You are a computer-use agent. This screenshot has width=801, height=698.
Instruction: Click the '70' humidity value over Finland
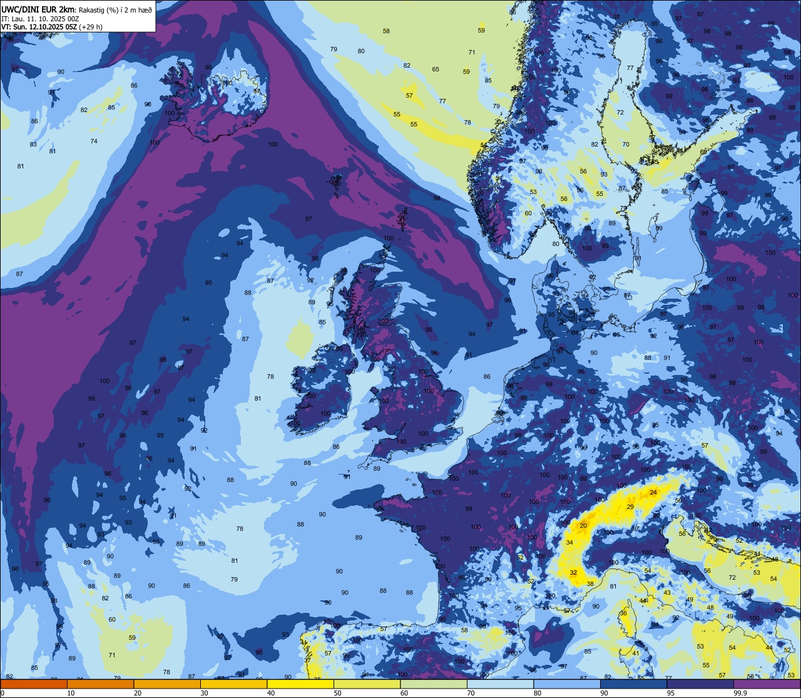[626, 145]
